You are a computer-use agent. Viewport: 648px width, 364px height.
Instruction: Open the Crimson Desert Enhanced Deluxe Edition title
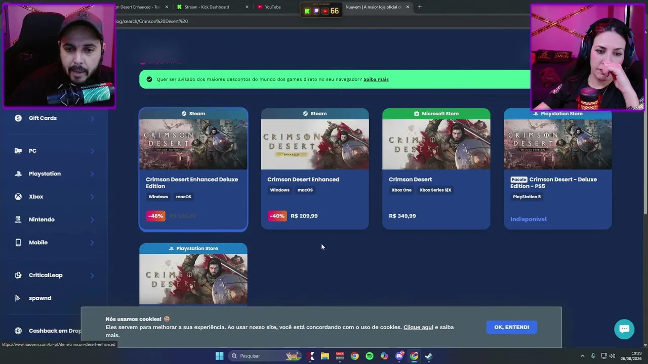(x=192, y=183)
